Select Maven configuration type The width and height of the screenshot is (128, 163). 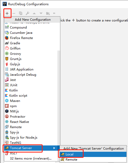coord(31,101)
